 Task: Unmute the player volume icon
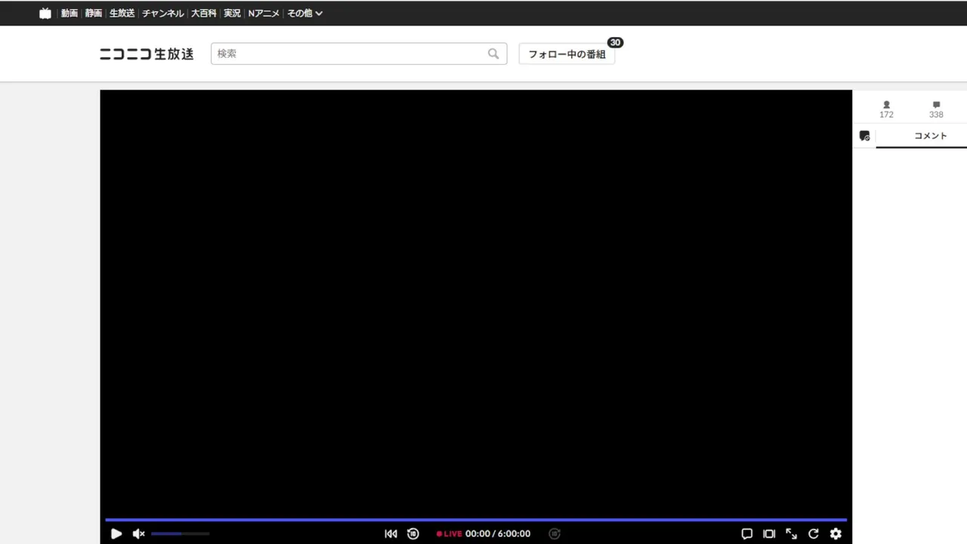pos(138,533)
